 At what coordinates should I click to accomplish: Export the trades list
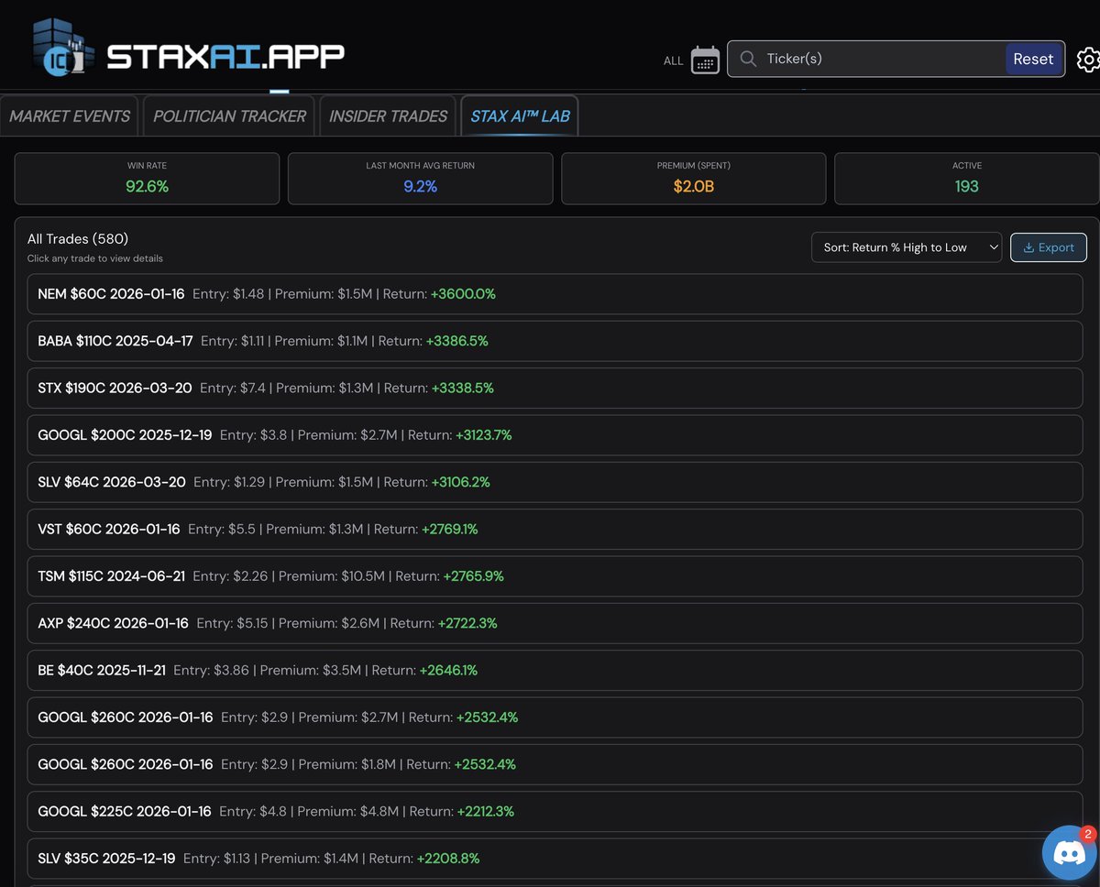tap(1049, 247)
